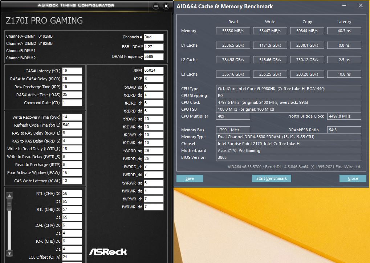Click the L3 Cache Copy value 283.28 GB/s
The image size is (370, 263).
pyautogui.click(x=307, y=74)
